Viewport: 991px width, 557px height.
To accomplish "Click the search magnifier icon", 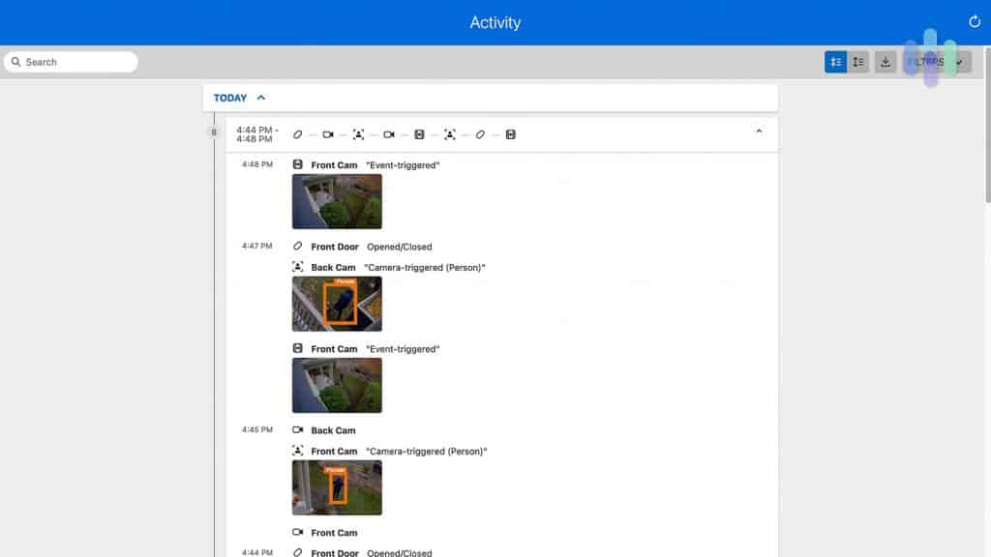I will tap(16, 62).
